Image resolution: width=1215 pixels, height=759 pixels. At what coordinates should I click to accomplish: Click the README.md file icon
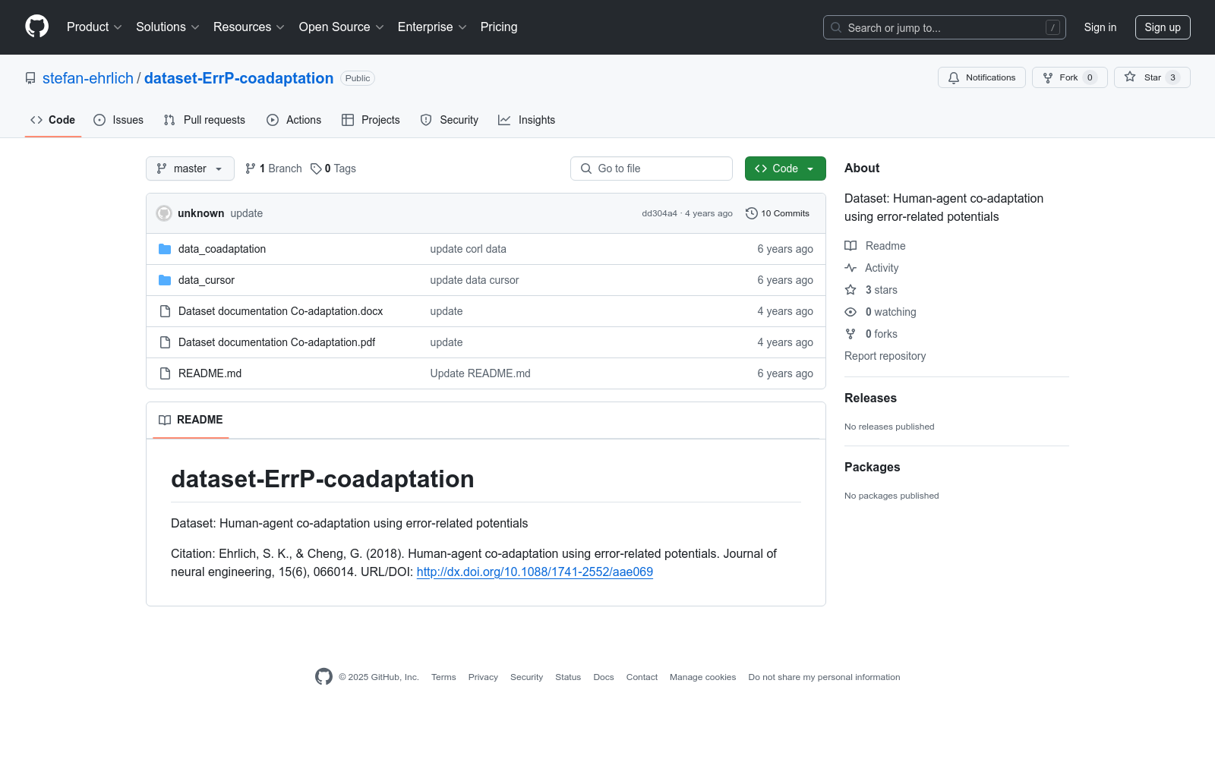165,373
